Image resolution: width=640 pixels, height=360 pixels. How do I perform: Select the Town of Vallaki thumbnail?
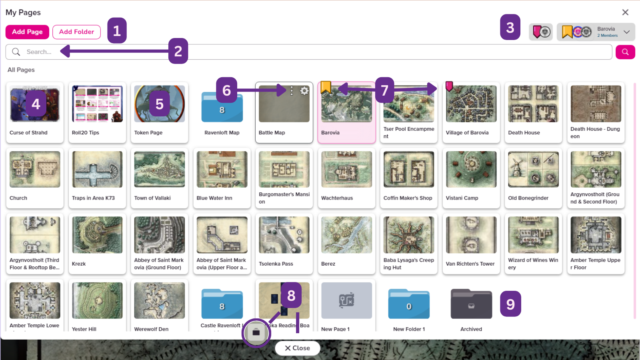[x=159, y=169]
